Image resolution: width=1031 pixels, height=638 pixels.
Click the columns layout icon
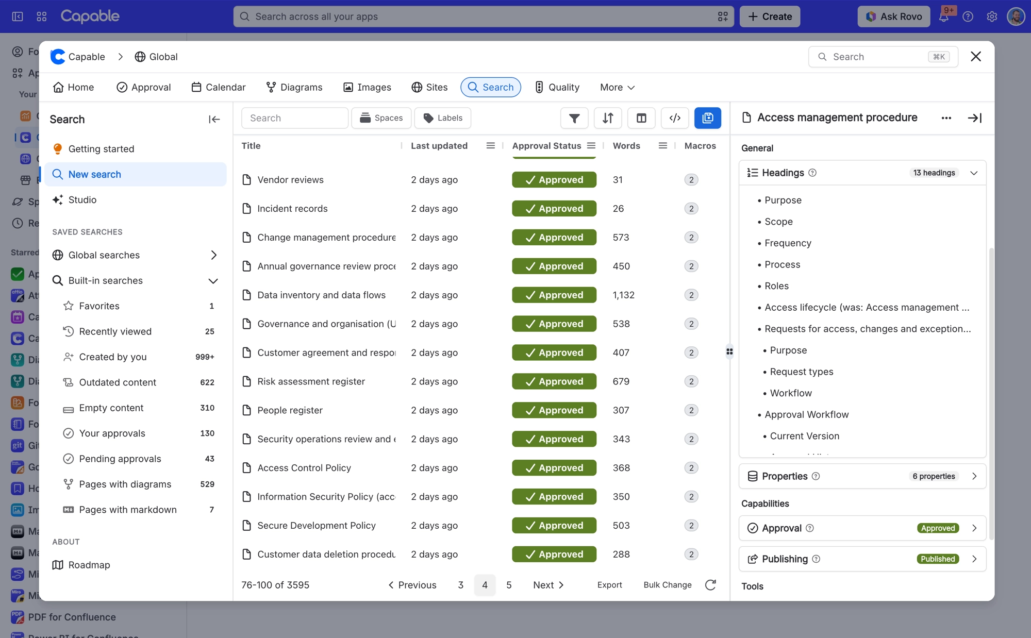(x=641, y=118)
